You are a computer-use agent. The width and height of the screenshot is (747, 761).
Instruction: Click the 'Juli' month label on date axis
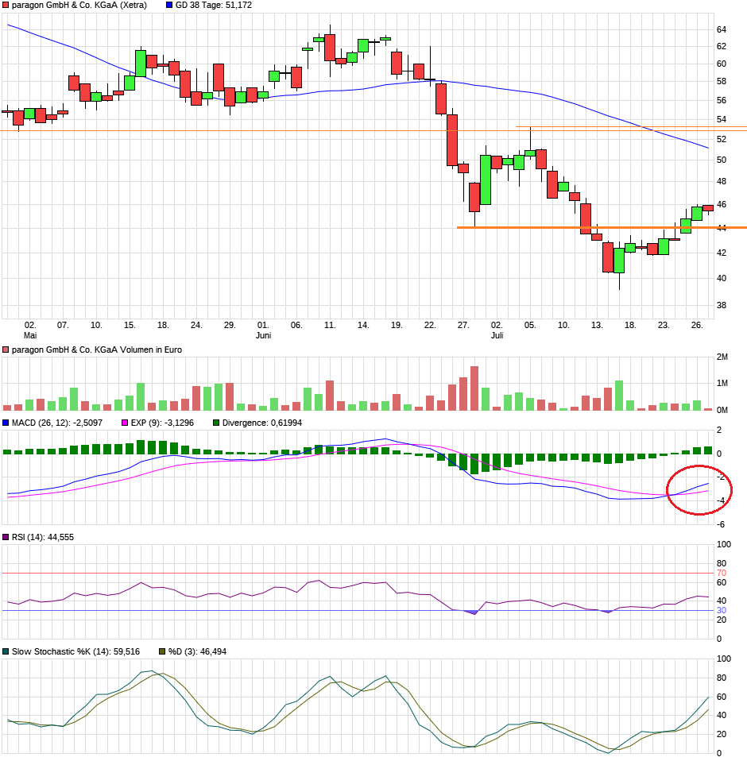click(x=497, y=335)
